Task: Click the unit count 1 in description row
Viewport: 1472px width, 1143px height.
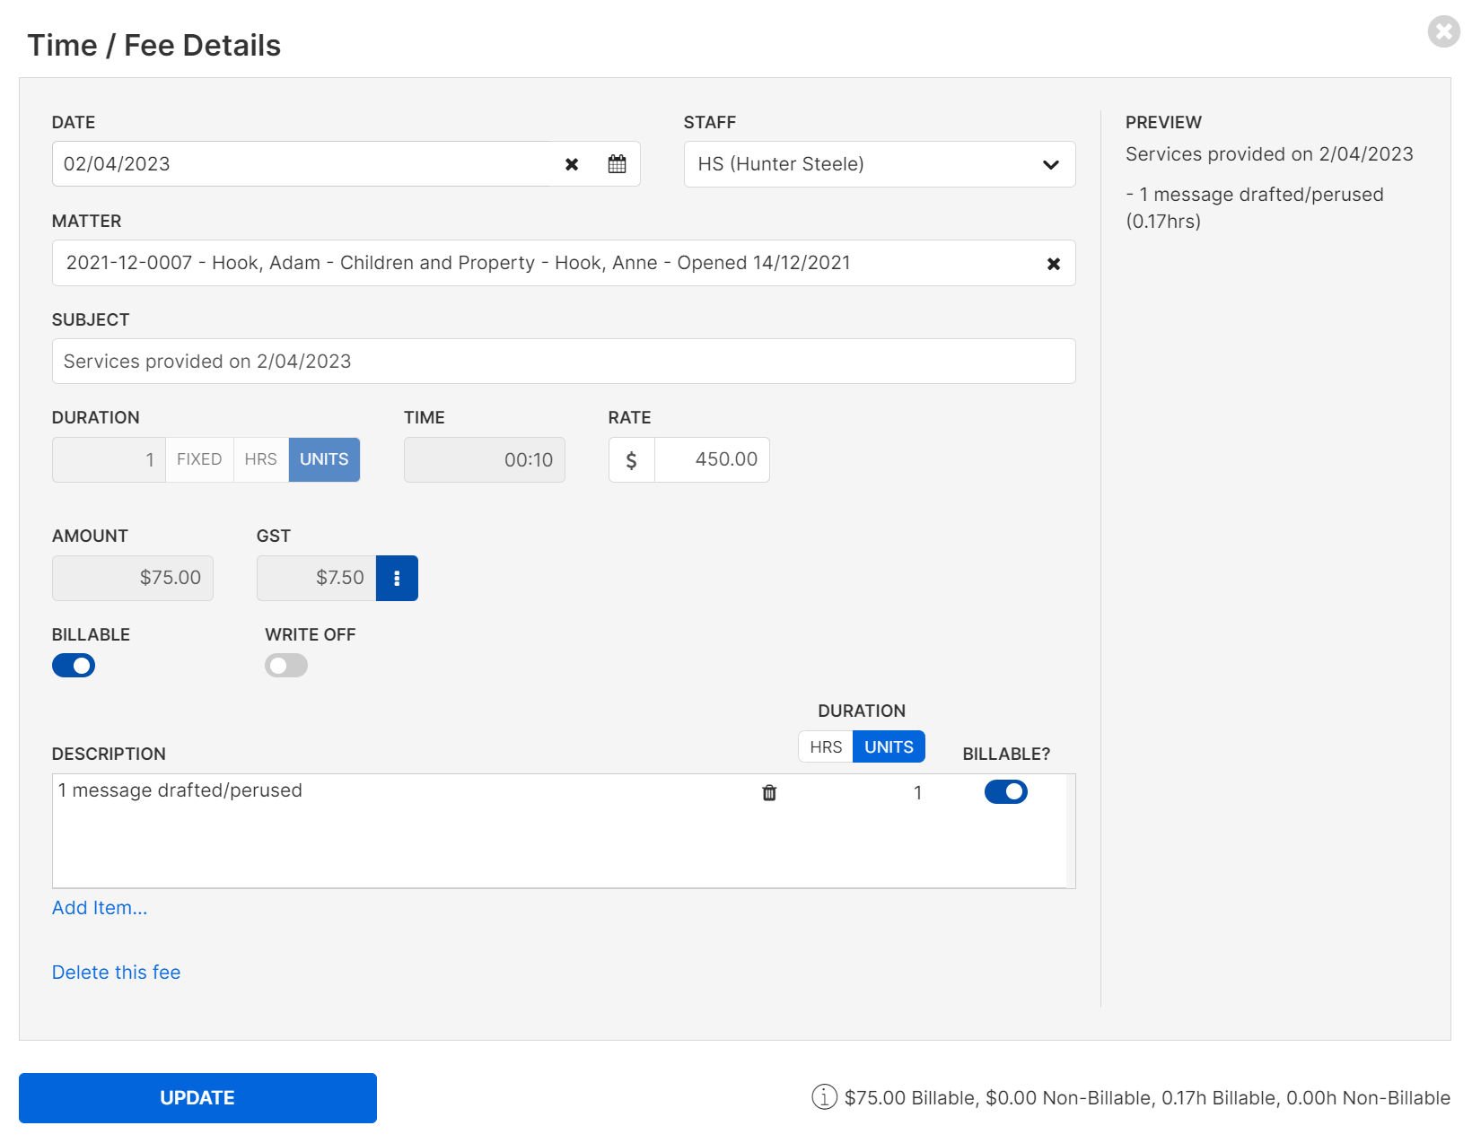Action: pos(917,793)
